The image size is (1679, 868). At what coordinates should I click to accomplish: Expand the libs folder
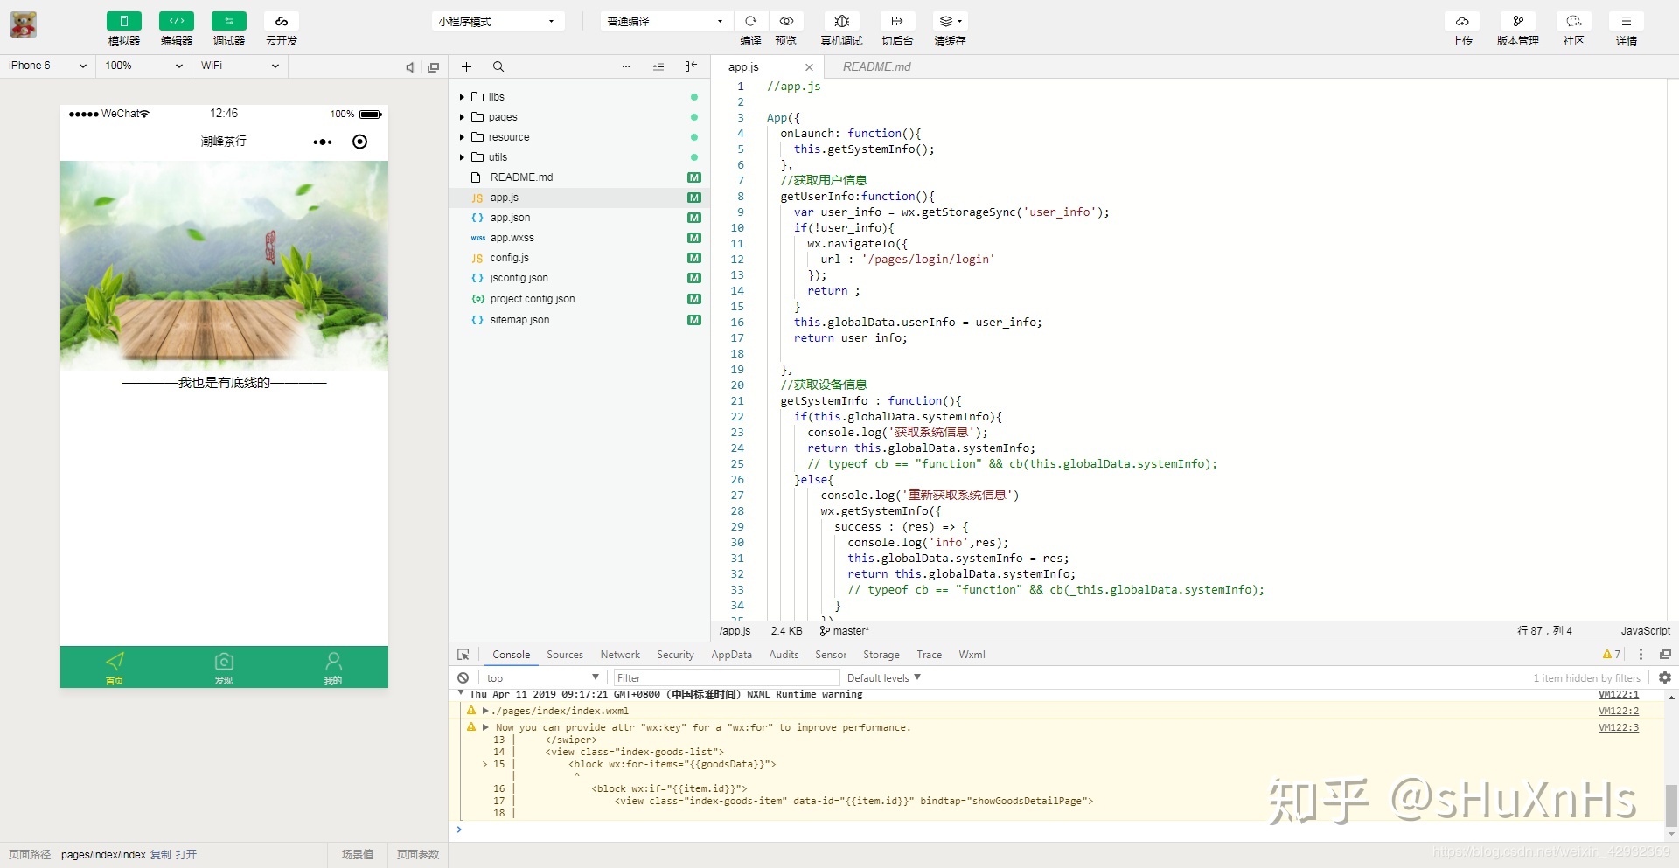pyautogui.click(x=462, y=97)
